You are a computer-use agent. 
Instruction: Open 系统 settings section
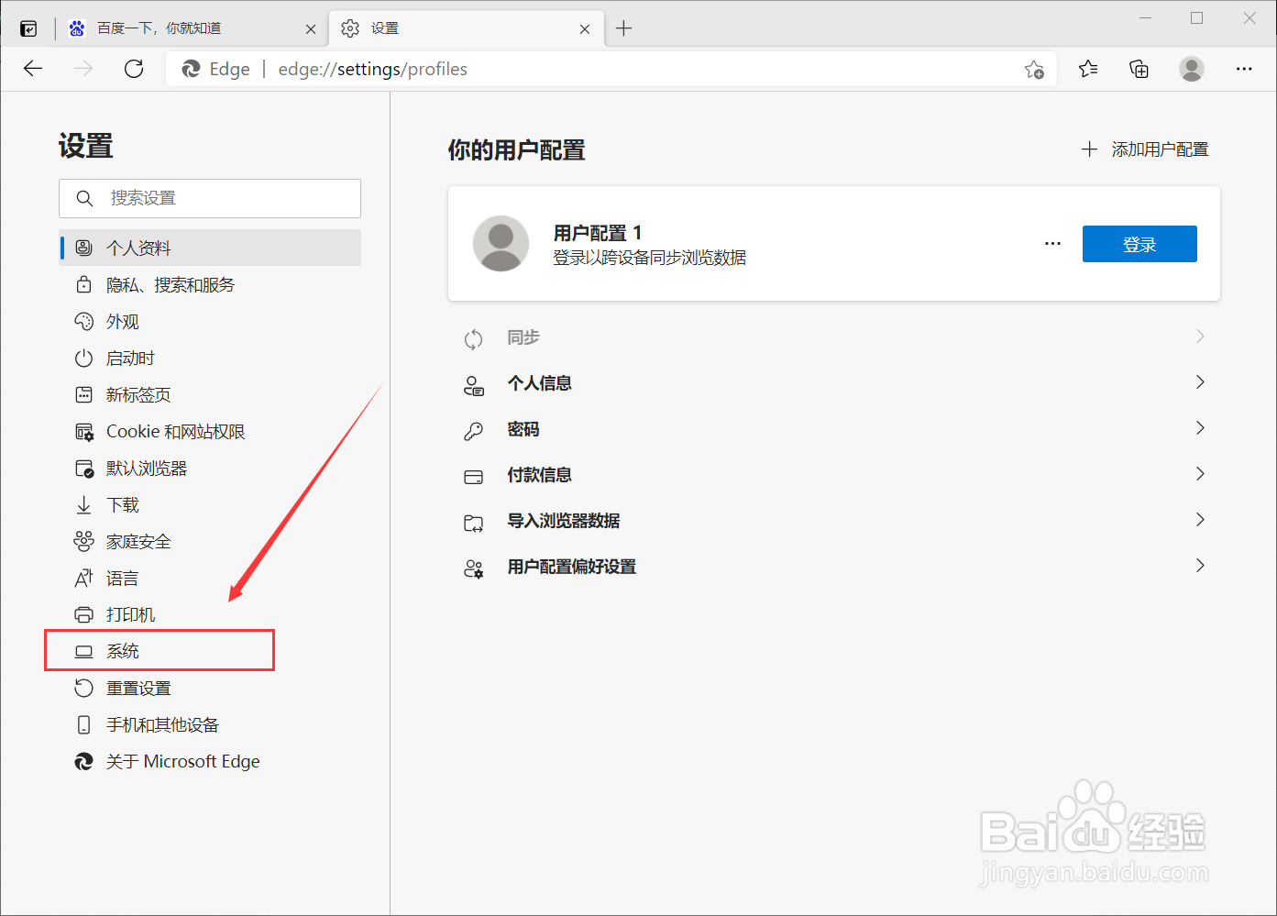tap(210, 651)
